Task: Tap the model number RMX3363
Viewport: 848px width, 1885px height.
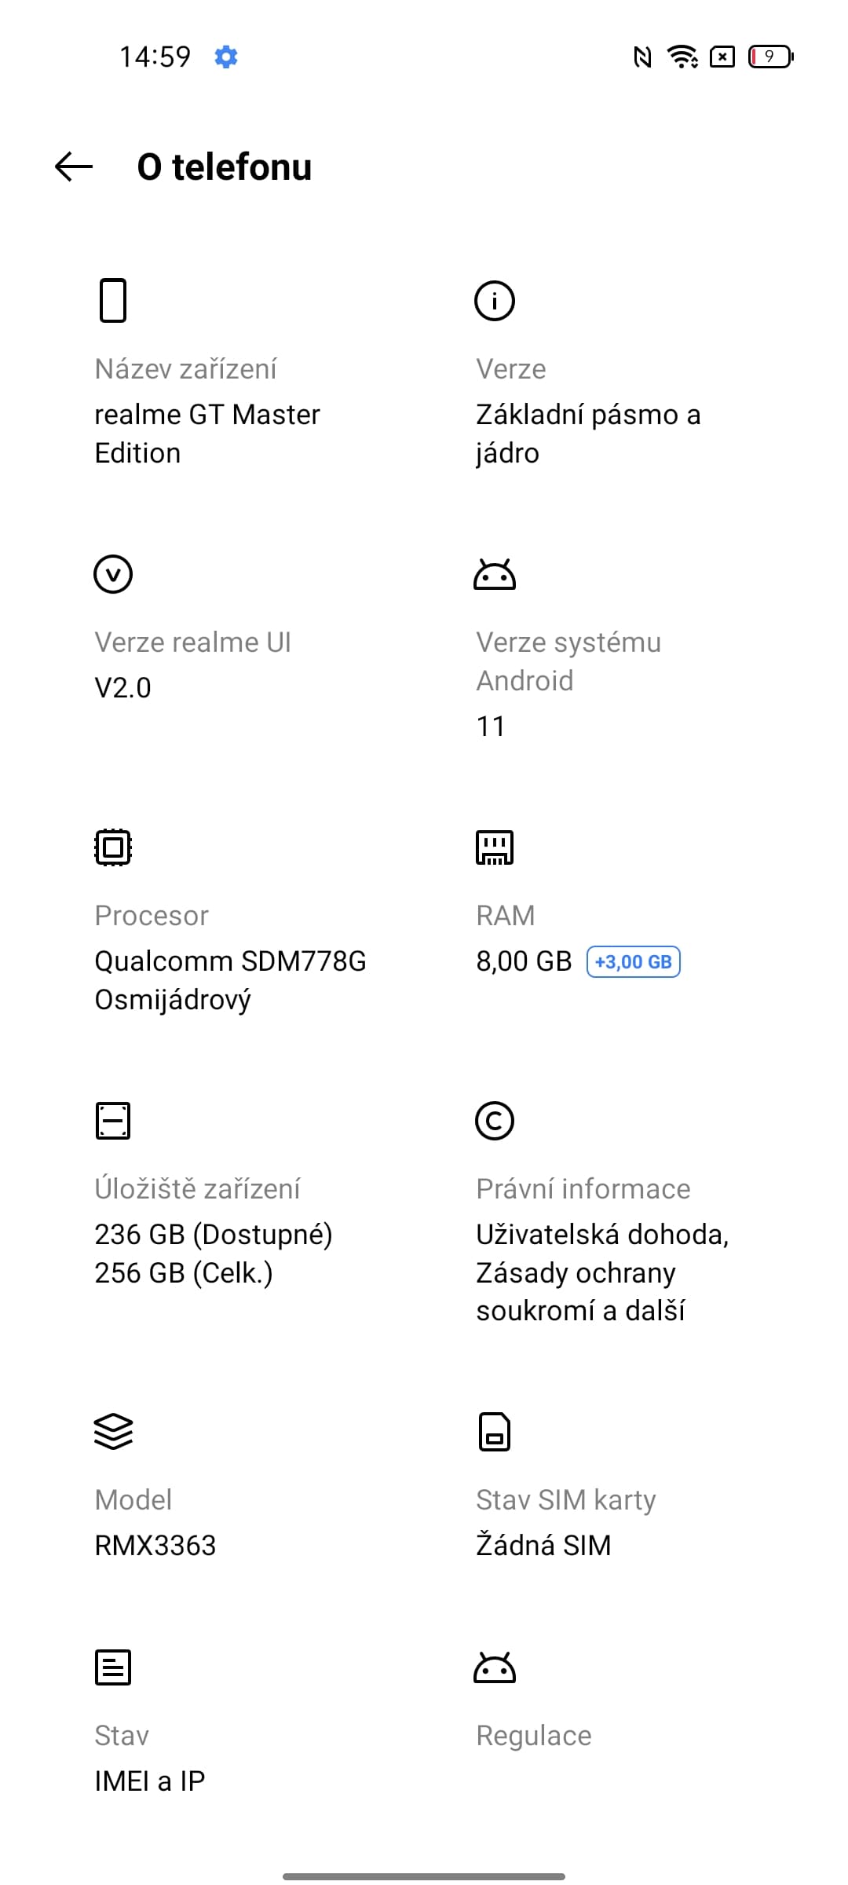Action: [155, 1545]
